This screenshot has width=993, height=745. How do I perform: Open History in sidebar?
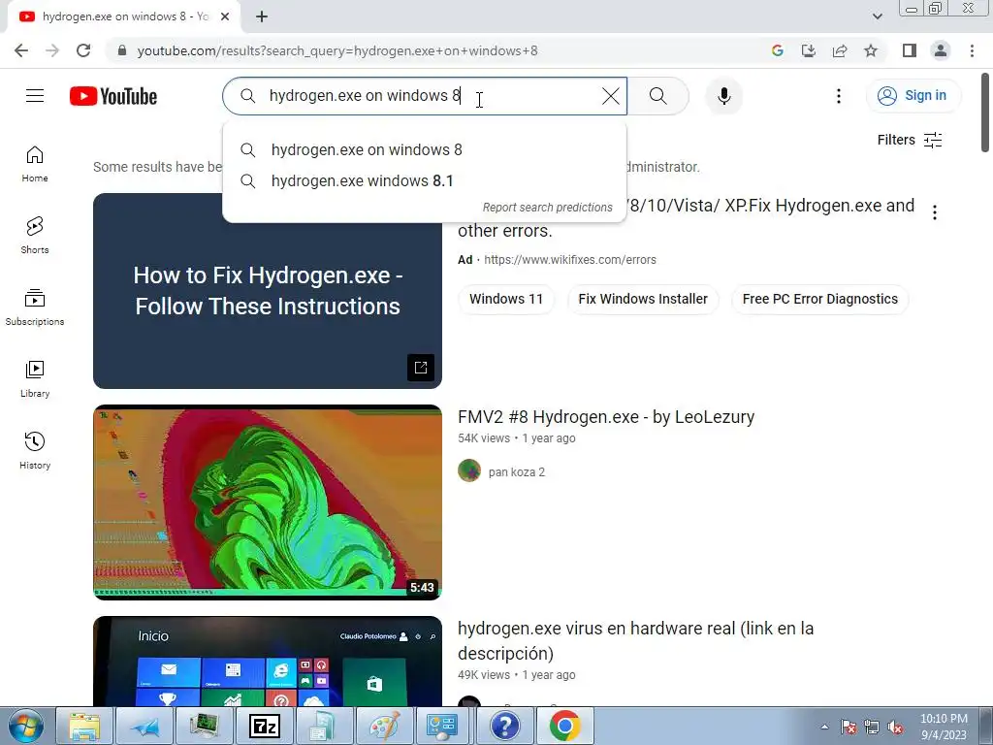tap(35, 450)
